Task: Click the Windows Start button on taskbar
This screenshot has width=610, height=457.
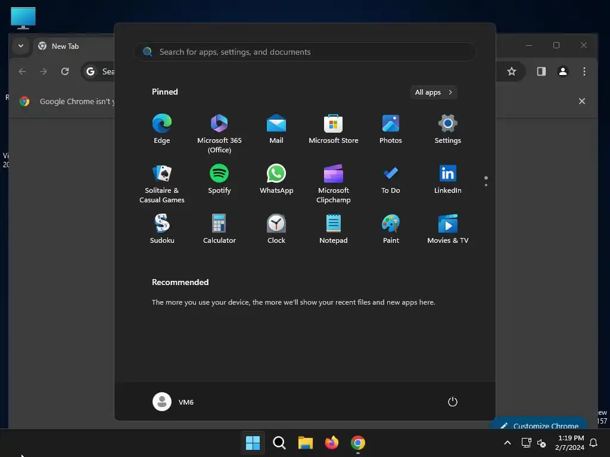Action: [x=253, y=443]
